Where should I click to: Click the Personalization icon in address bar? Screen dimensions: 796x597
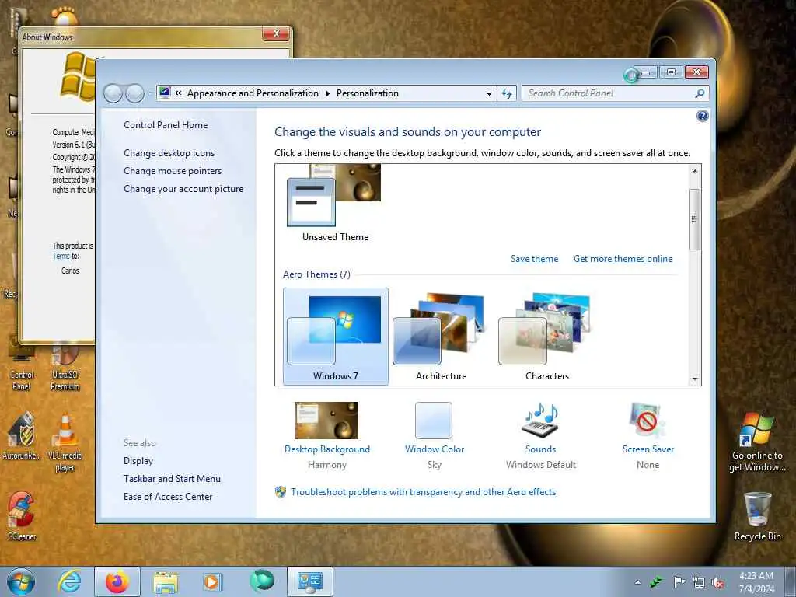165,93
